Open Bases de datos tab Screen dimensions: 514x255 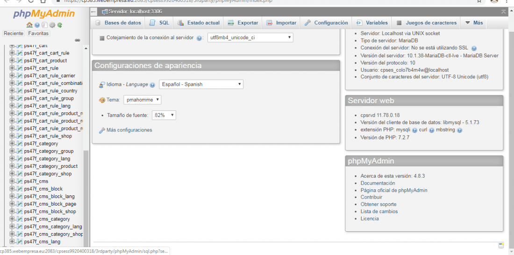(118, 23)
